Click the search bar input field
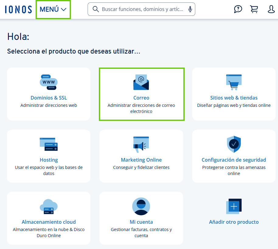Screen dimensions: 278x249 142,9
